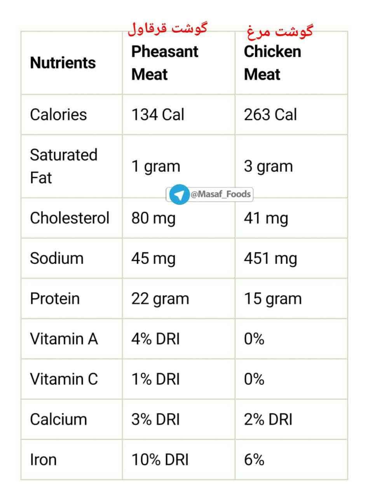The width and height of the screenshot is (368, 497).
Task: Click the Pheasant Meat column header
Action: pyautogui.click(x=165, y=63)
